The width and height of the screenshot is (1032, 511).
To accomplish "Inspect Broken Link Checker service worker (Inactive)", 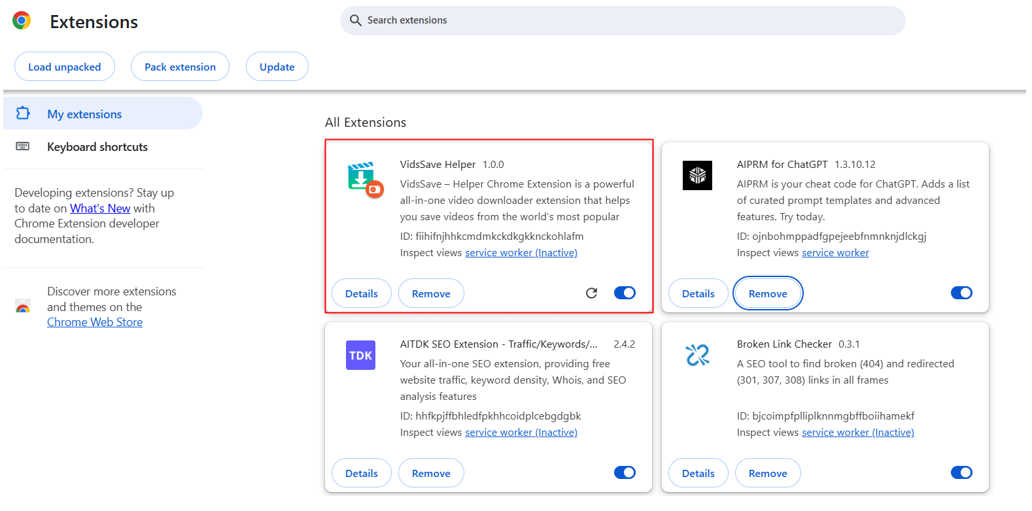I will click(858, 433).
